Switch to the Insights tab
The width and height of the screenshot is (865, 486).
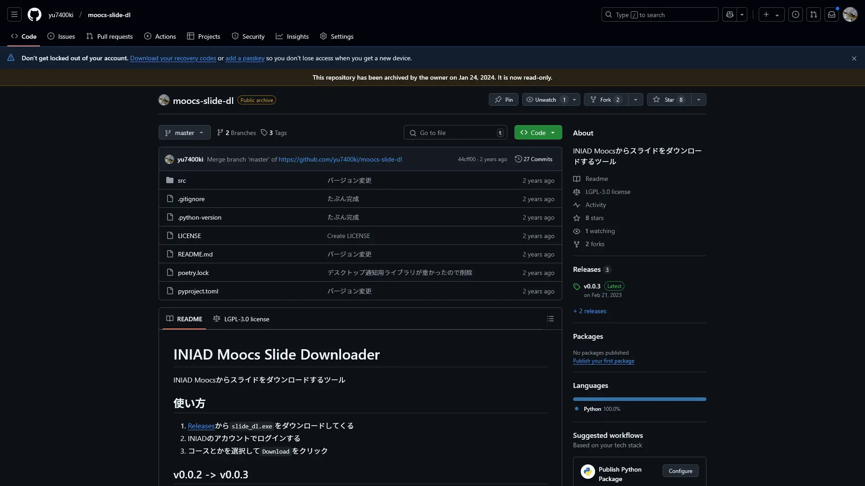[292, 36]
